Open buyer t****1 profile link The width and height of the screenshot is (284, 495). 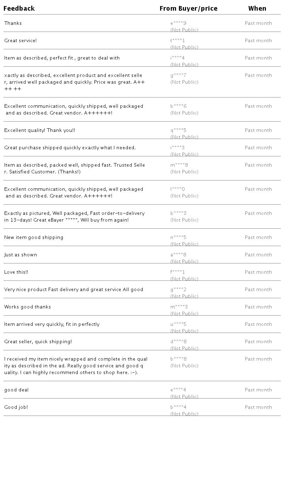pyautogui.click(x=177, y=41)
